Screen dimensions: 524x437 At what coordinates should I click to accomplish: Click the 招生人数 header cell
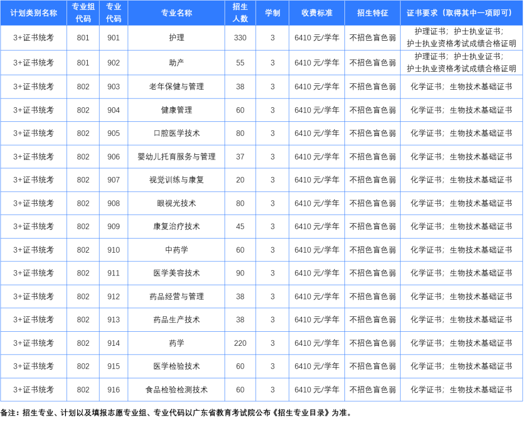(240, 13)
